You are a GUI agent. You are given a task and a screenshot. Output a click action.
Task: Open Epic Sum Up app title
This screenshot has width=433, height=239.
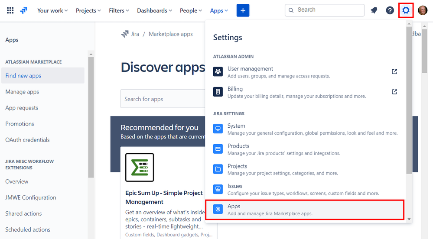(164, 197)
